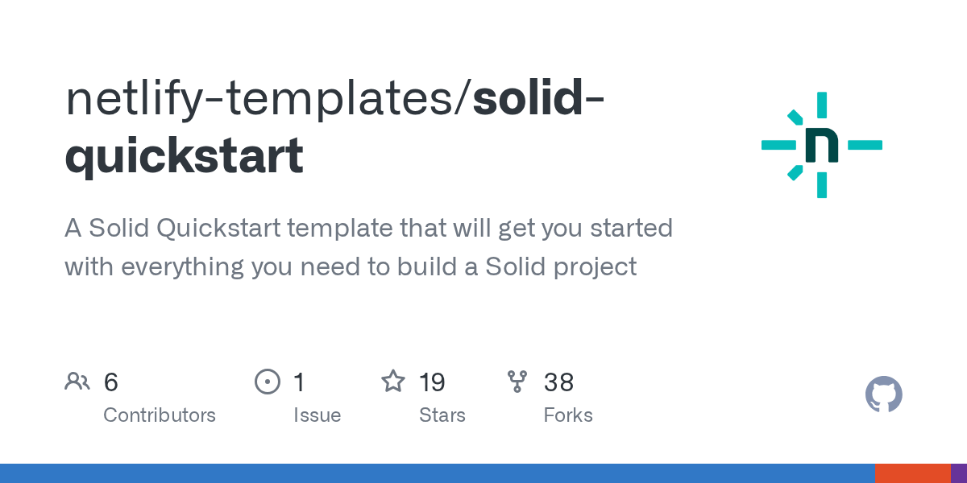This screenshot has width=967, height=483.
Task: Open the Issue label
Action: point(317,415)
